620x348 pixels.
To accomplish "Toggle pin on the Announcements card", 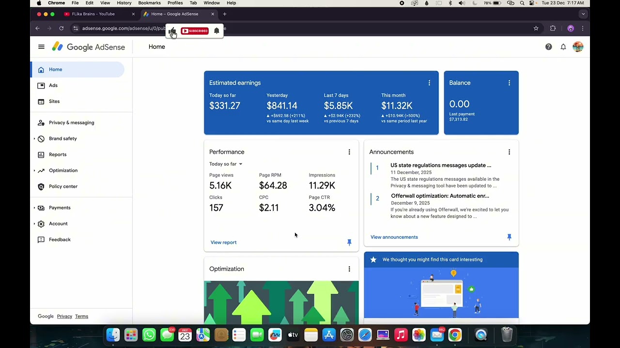I will 509,237.
